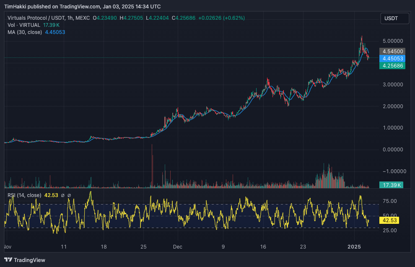415x267 pixels.
Task: Click the second ∅ icon in RSI legend
Action: pyautogui.click(x=69, y=195)
